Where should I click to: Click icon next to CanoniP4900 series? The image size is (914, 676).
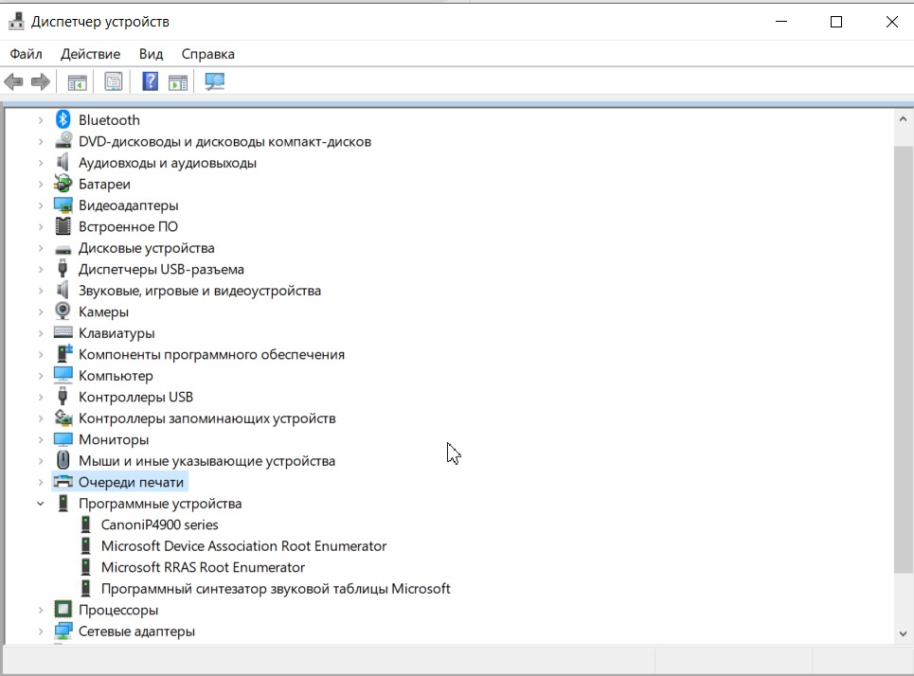pyautogui.click(x=85, y=525)
